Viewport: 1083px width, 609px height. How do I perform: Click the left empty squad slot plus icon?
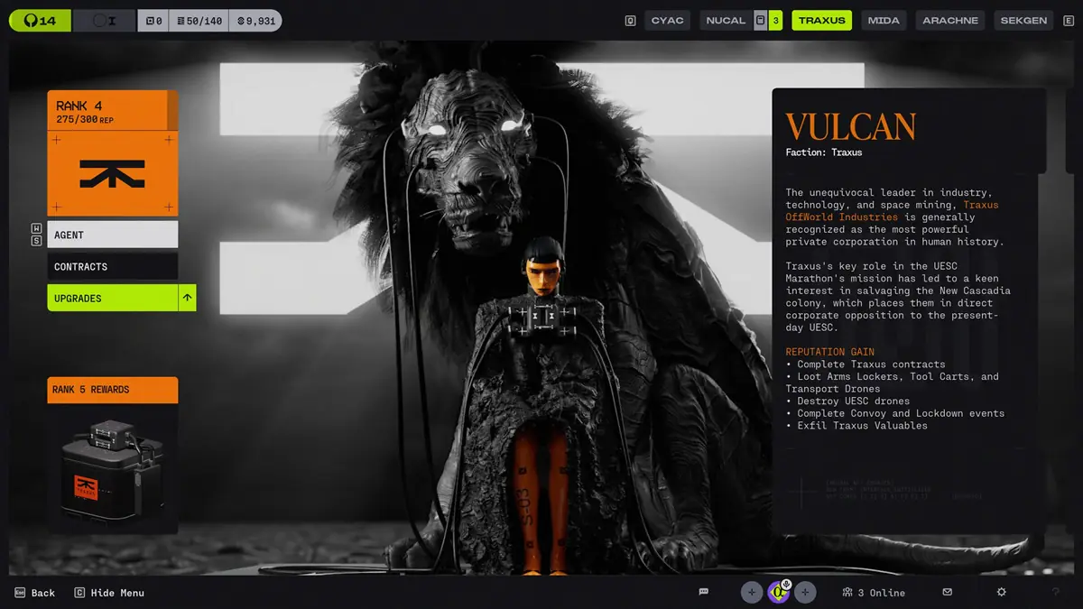(x=751, y=592)
